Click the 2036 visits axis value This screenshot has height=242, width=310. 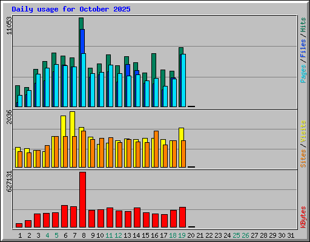point(9,117)
